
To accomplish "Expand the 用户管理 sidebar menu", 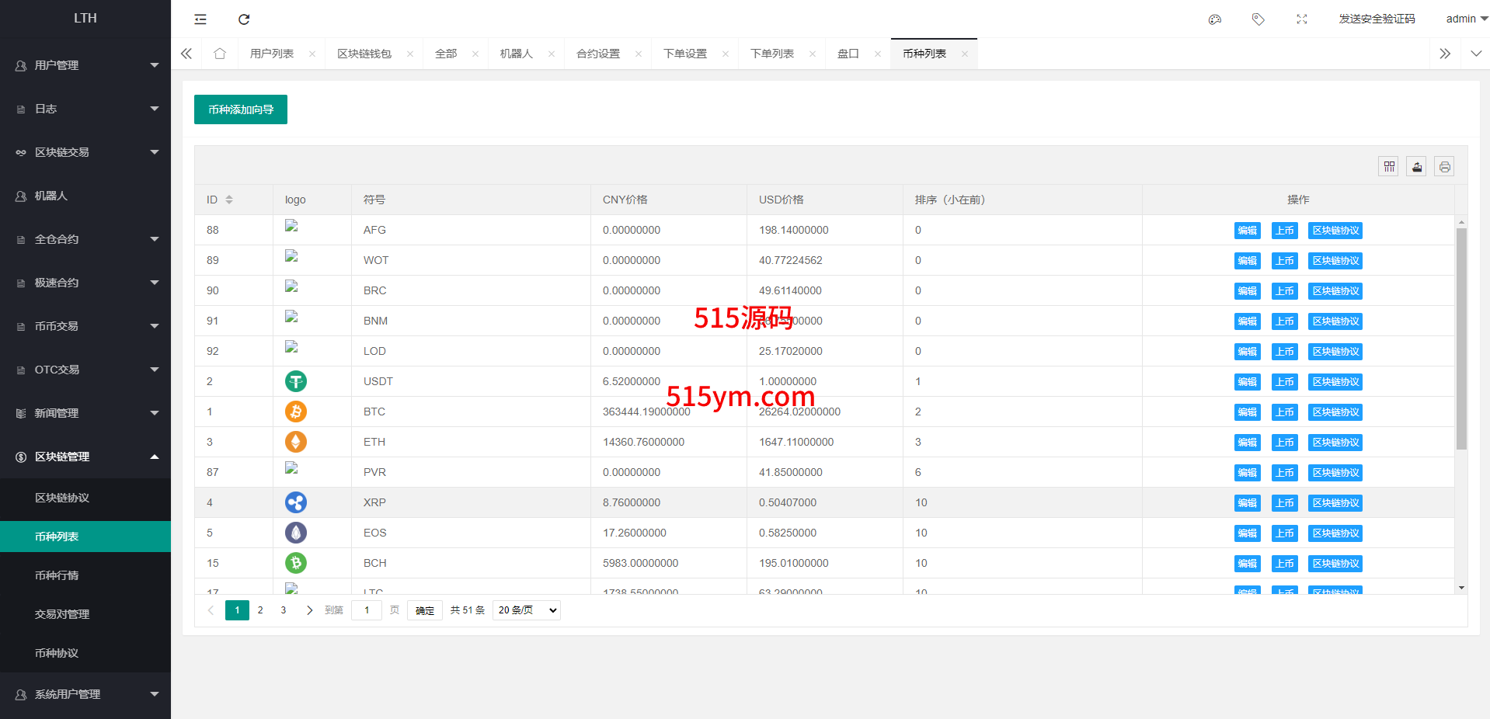I will click(85, 65).
